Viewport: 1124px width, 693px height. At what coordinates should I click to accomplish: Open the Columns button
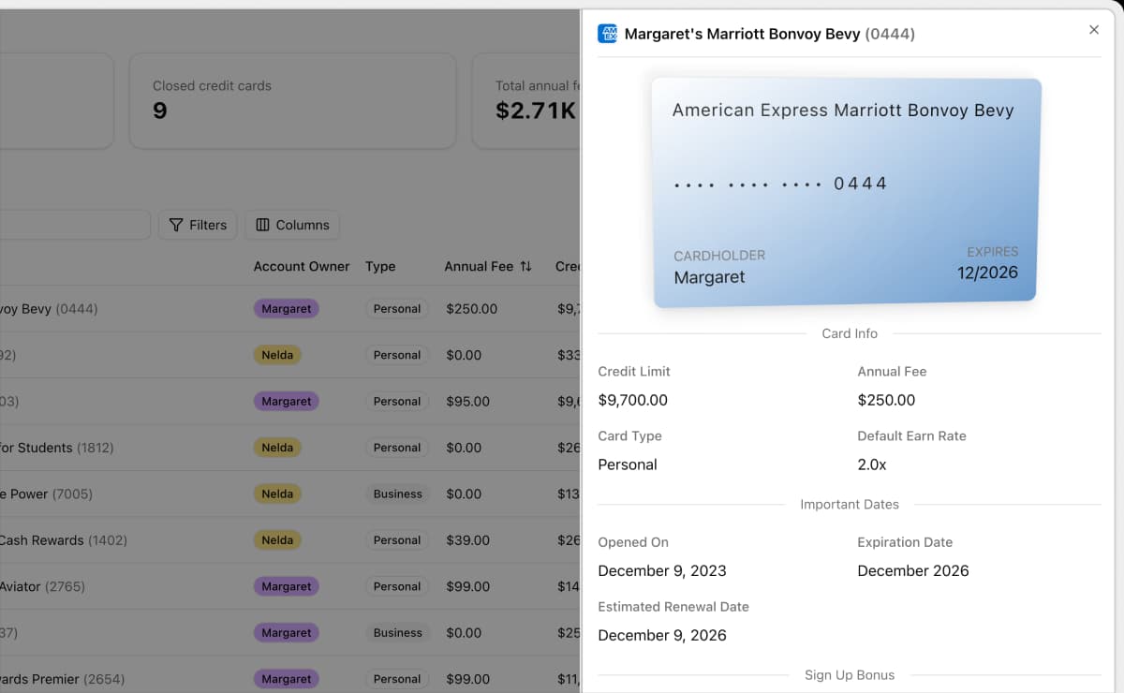[292, 225]
